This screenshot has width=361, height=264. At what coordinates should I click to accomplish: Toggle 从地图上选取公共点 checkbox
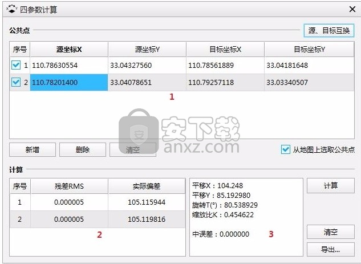(x=286, y=149)
